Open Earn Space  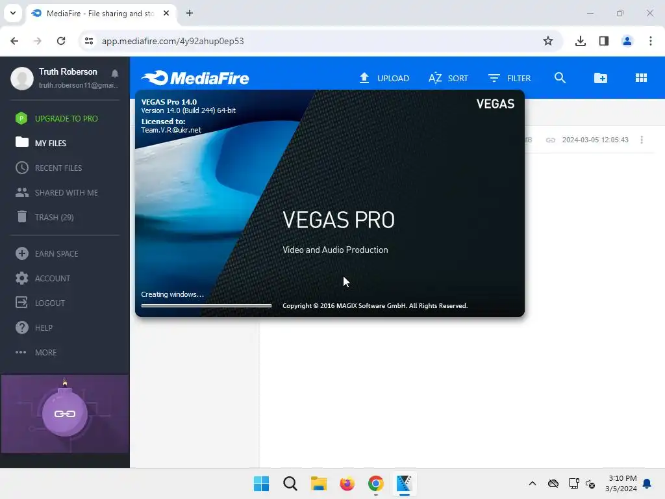[47, 254]
